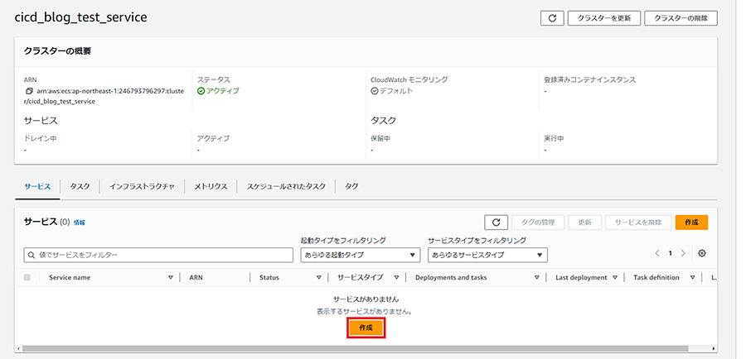
Task: Focus the 値でサービスをフィルター search field
Action: coord(158,255)
